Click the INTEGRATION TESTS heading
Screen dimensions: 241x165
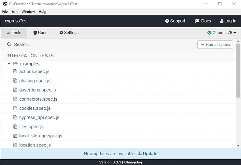tap(30, 56)
